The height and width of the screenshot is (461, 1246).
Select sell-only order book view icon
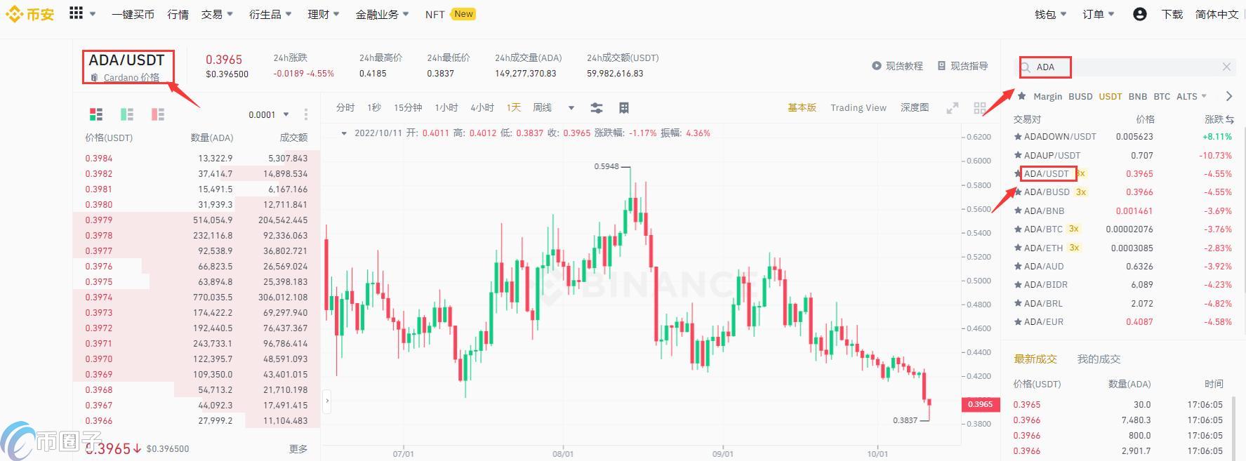point(158,114)
